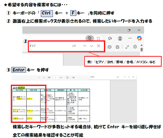Click the page view icon after rotate

pyautogui.click(x=73, y=78)
